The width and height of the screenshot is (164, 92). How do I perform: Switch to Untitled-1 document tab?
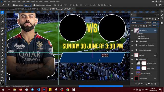pyautogui.click(x=57, y=9)
